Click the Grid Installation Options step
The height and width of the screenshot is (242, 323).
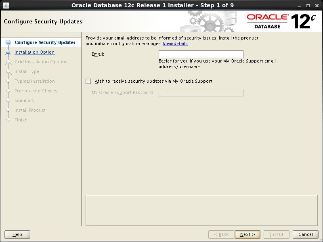pyautogui.click(x=41, y=62)
